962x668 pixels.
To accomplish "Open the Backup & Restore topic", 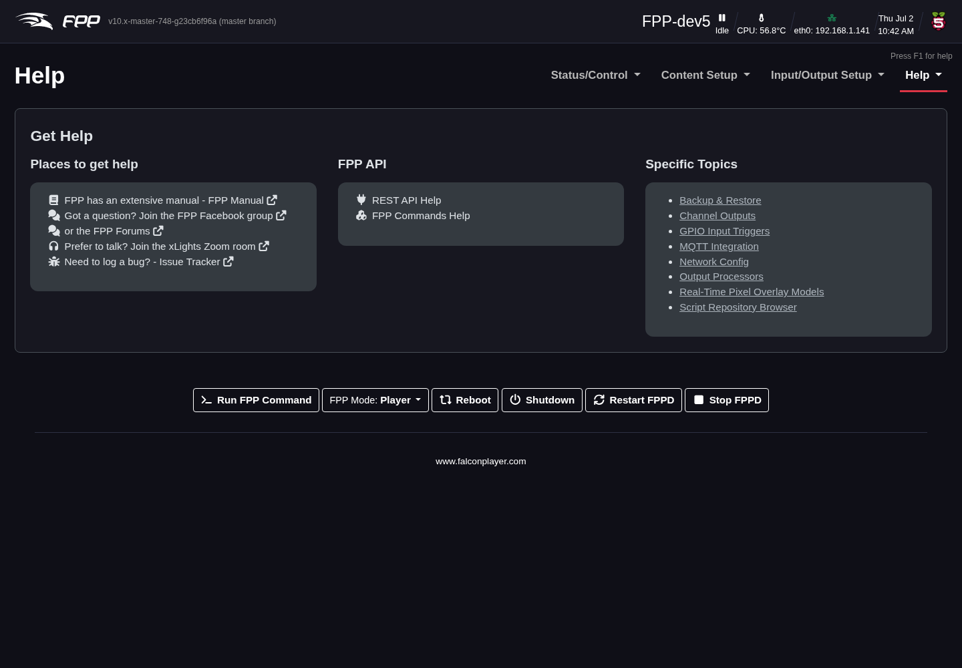I will click(720, 200).
